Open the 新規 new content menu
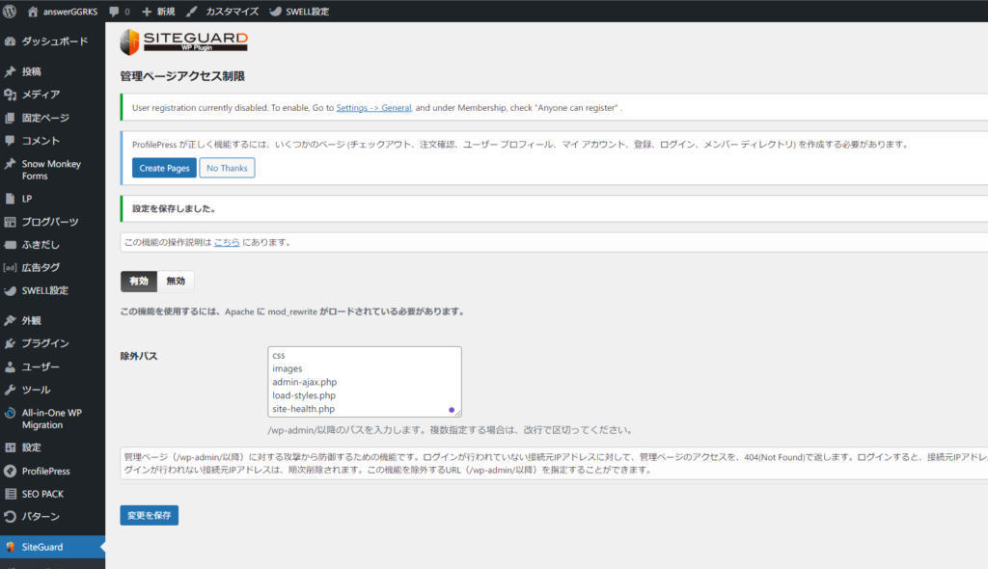Screen dimensions: 988x569 point(158,12)
